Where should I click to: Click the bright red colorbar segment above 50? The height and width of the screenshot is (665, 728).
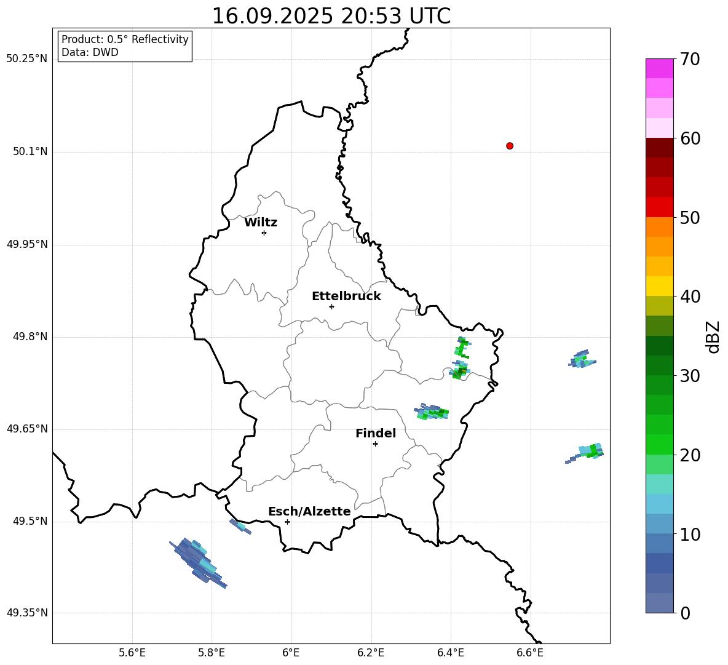pyautogui.click(x=660, y=207)
